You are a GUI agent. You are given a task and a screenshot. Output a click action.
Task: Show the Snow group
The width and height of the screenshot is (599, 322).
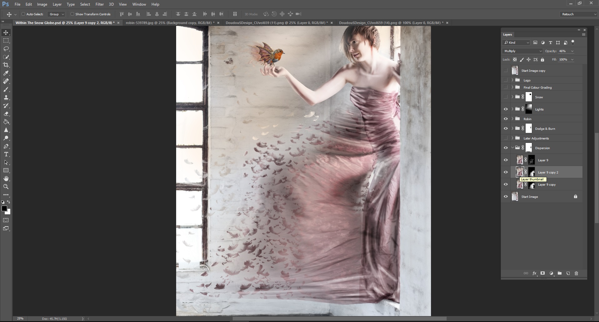coord(506,97)
